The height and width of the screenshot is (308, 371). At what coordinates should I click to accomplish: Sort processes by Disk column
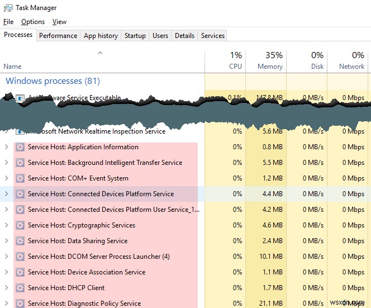(x=307, y=61)
